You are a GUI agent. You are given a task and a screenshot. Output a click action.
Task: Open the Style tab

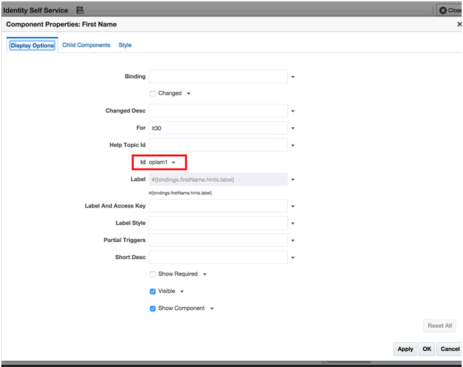point(125,45)
